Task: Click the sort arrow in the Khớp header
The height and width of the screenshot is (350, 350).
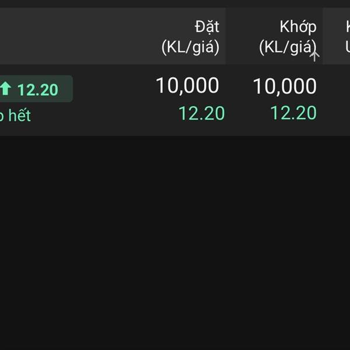Action: tap(314, 57)
